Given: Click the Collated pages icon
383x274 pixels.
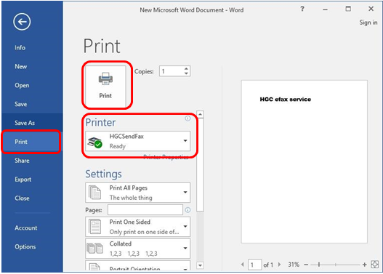Looking at the screenshot, I should 94,249.
